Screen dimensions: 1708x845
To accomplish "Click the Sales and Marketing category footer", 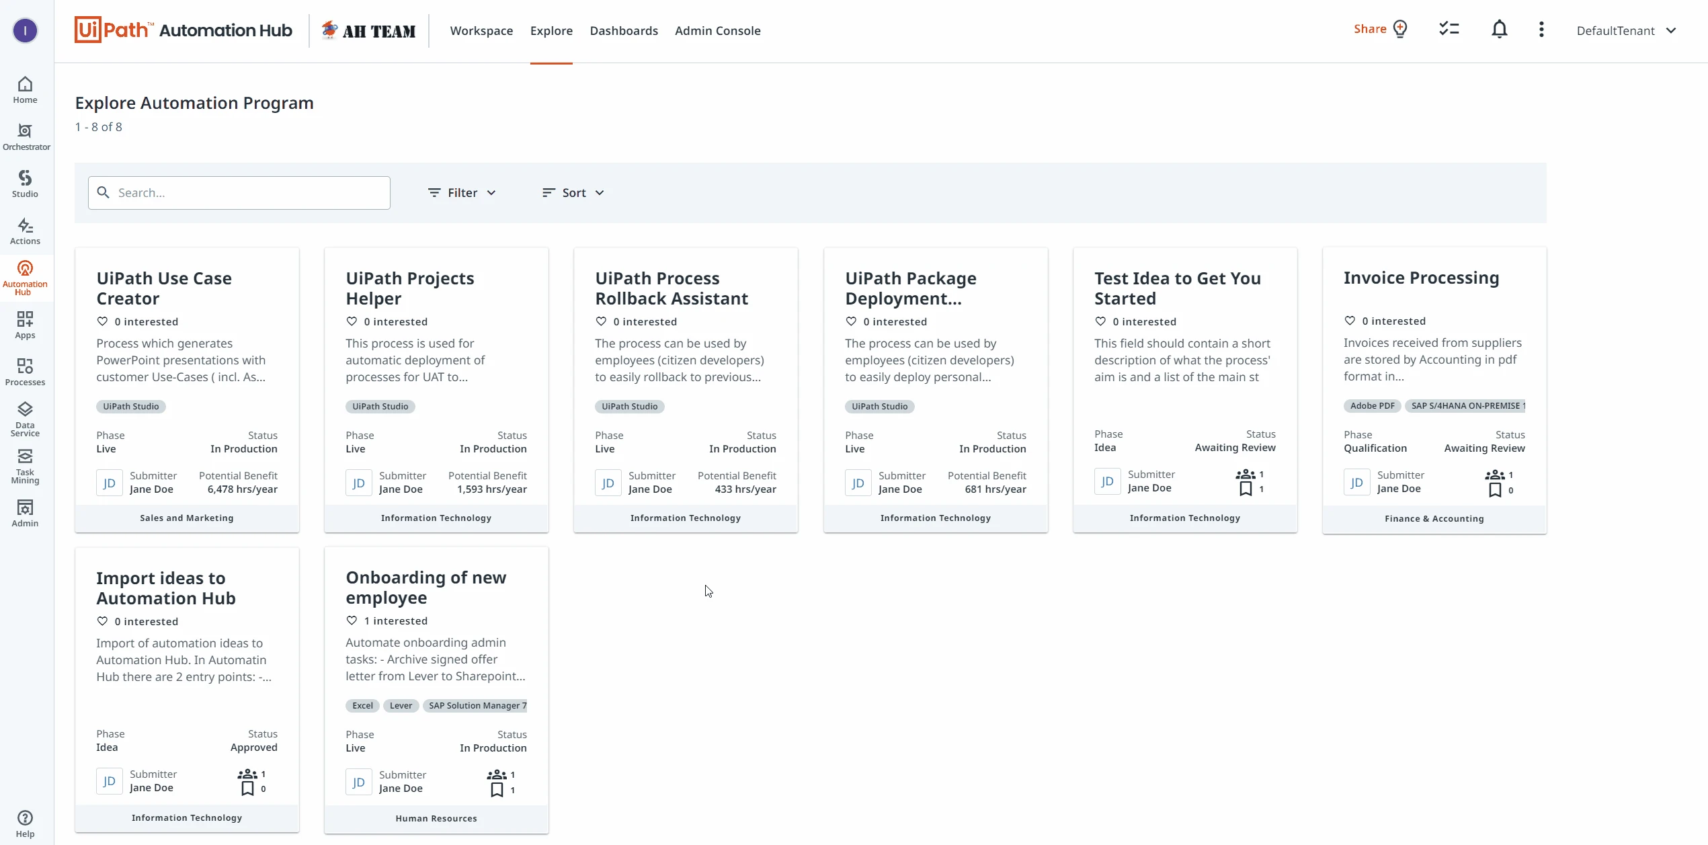I will [x=187, y=518].
